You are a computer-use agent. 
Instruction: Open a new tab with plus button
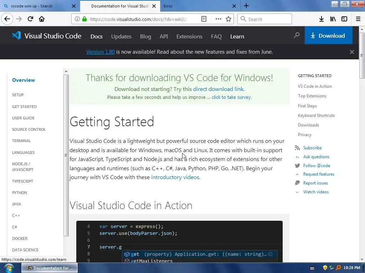(x=246, y=6)
